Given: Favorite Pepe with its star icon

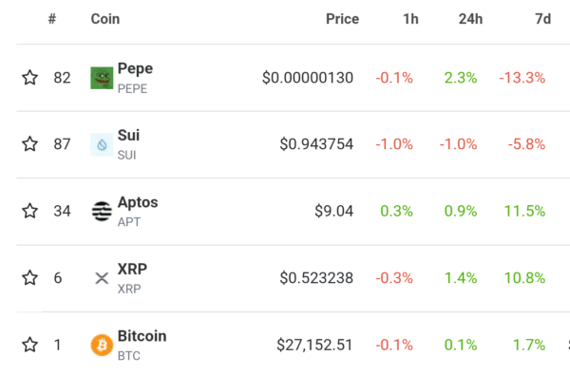Looking at the screenshot, I should click(x=29, y=78).
